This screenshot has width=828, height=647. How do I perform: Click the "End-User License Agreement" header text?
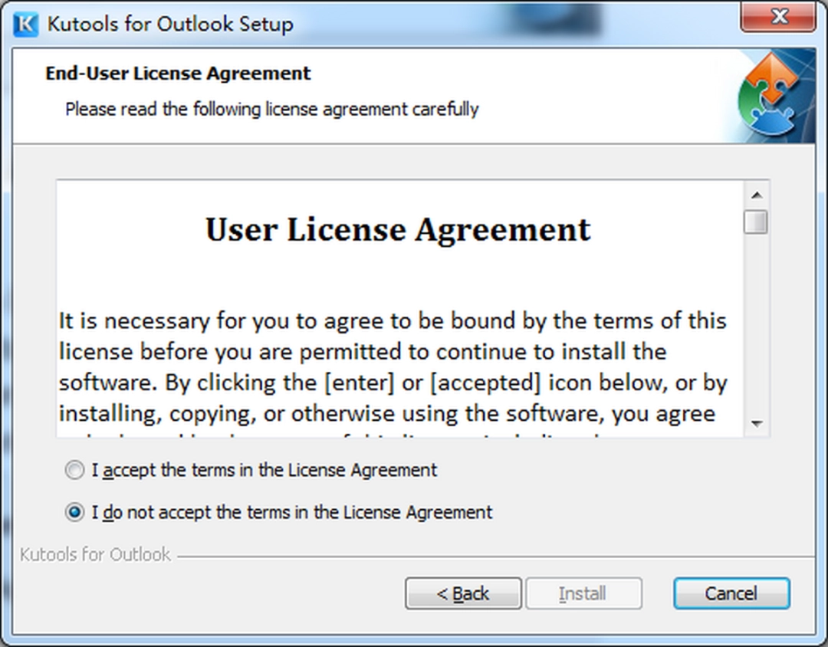click(178, 73)
